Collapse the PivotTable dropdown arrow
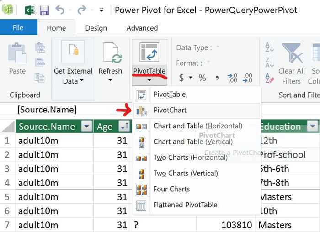Image resolution: width=320 pixels, height=232 pixels. click(149, 80)
